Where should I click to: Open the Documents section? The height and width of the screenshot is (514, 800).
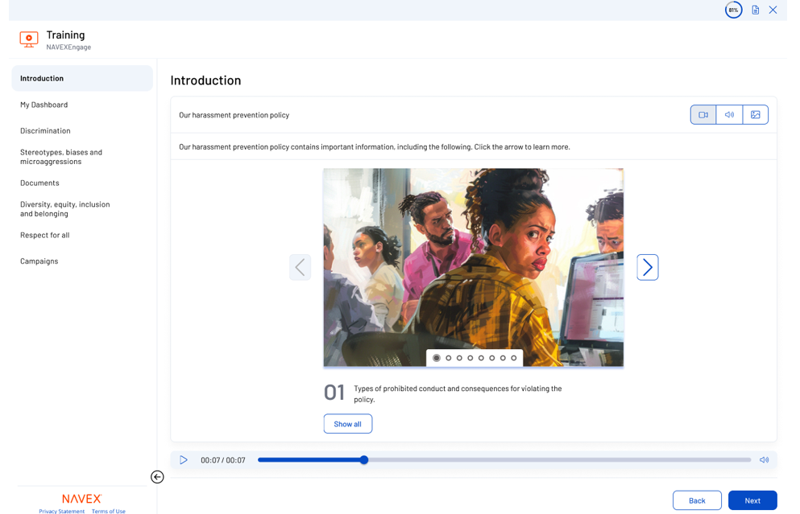tap(39, 183)
